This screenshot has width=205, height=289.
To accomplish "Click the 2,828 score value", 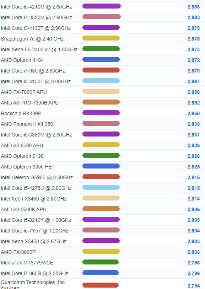I will 194,146.
